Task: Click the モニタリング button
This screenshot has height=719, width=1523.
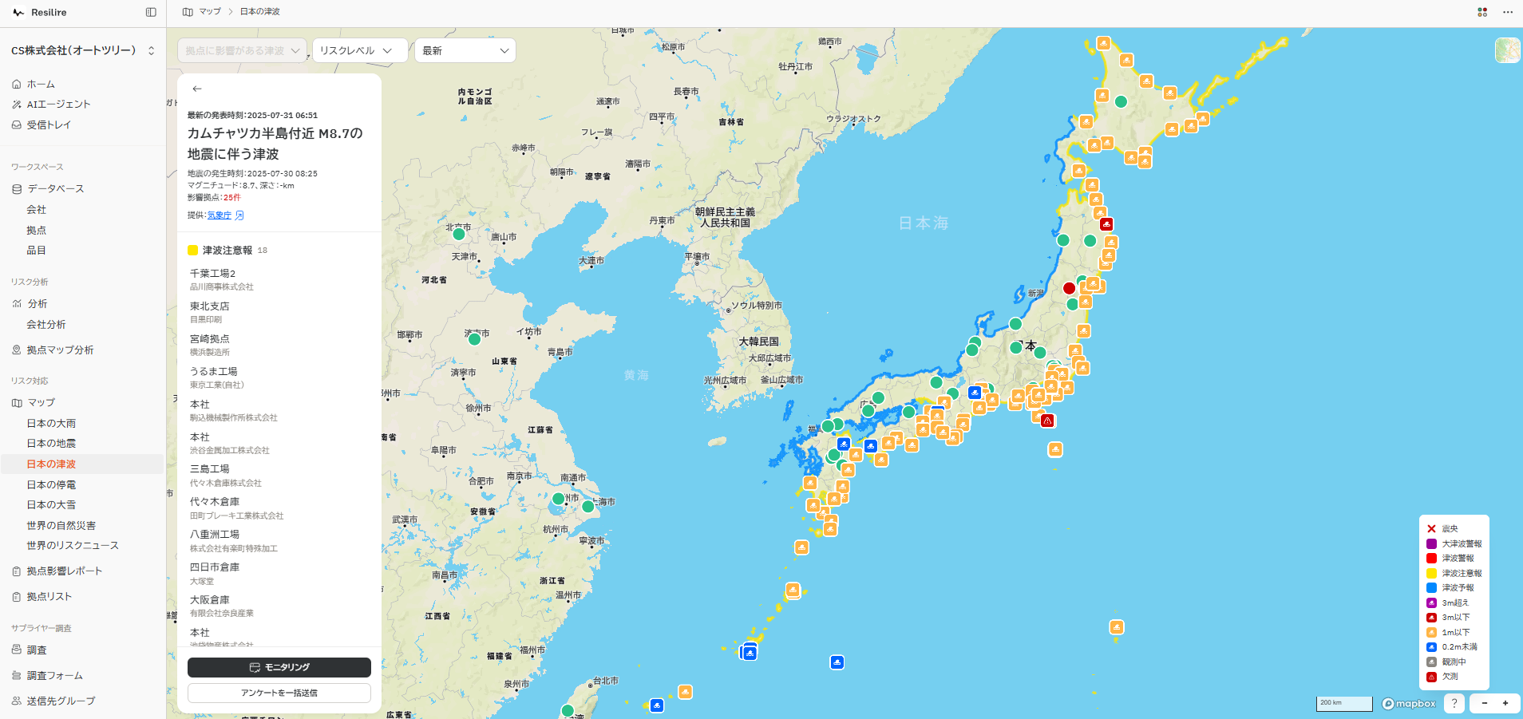Action: pos(279,667)
